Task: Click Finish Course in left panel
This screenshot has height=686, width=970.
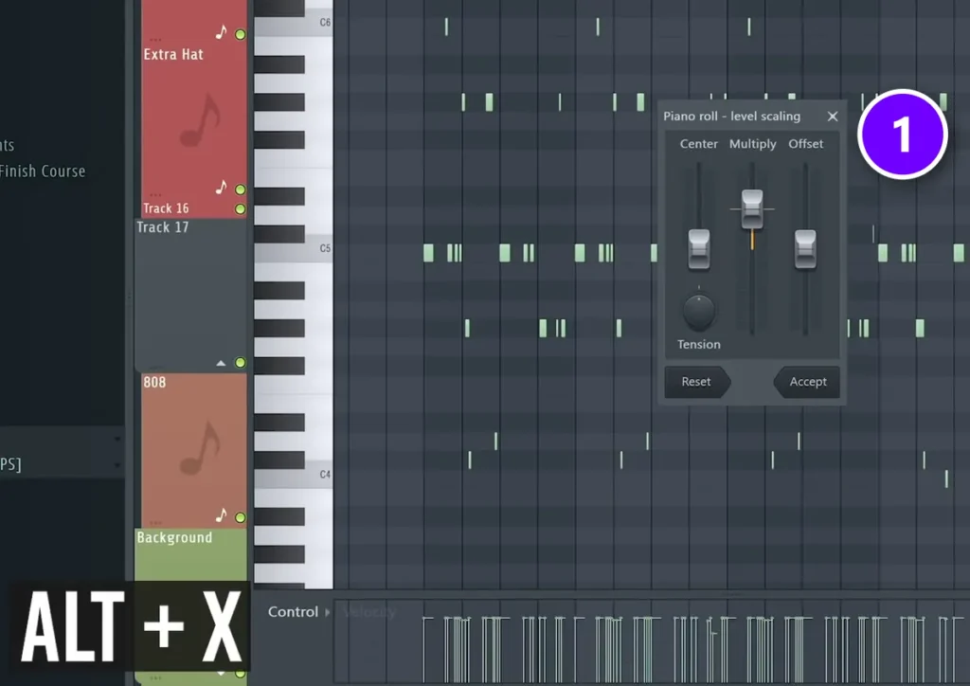Action: (42, 171)
